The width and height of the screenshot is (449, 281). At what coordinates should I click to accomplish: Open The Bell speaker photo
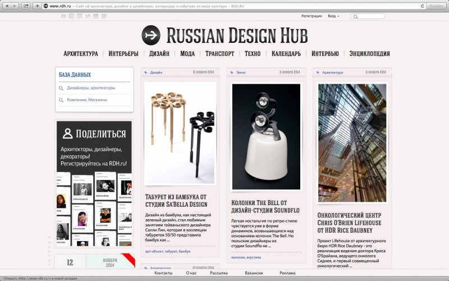[x=266, y=137]
